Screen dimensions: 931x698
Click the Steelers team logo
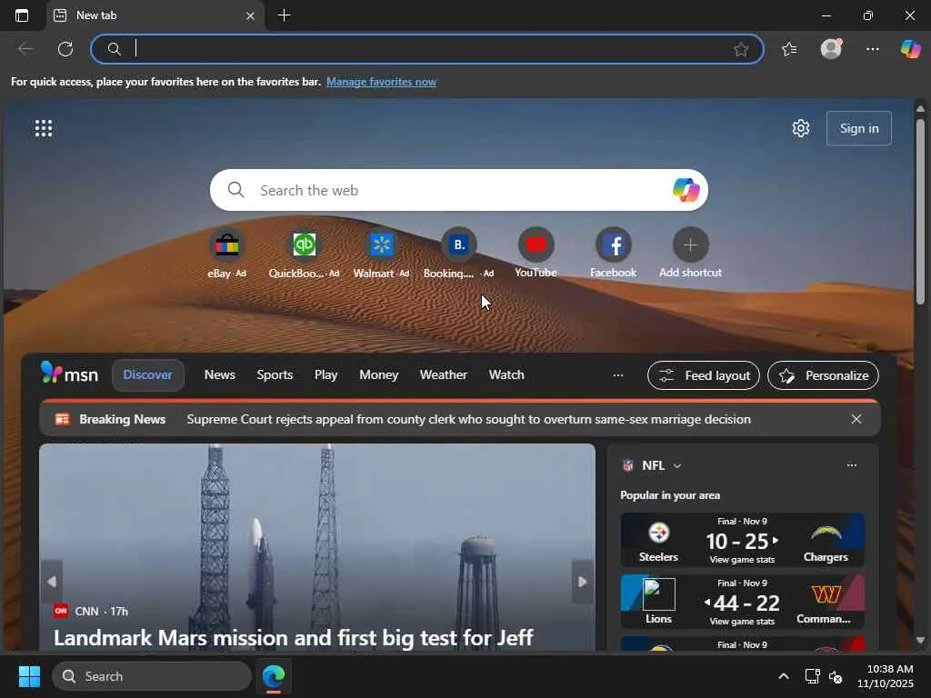tap(658, 533)
